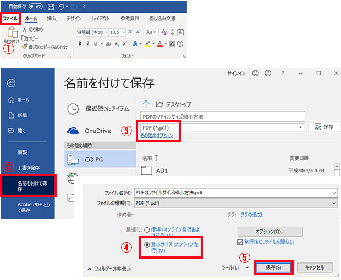Screen dimensions: 341x280
Task: Open the Change Case Aa dropdown
Action: [151, 32]
